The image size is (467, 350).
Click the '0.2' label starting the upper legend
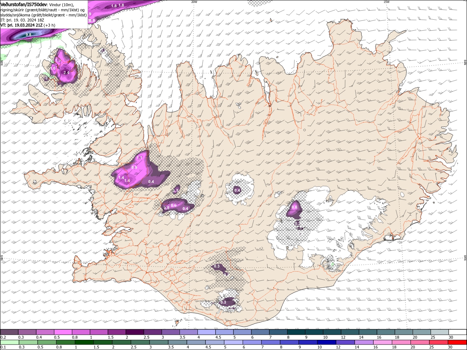[3, 337]
